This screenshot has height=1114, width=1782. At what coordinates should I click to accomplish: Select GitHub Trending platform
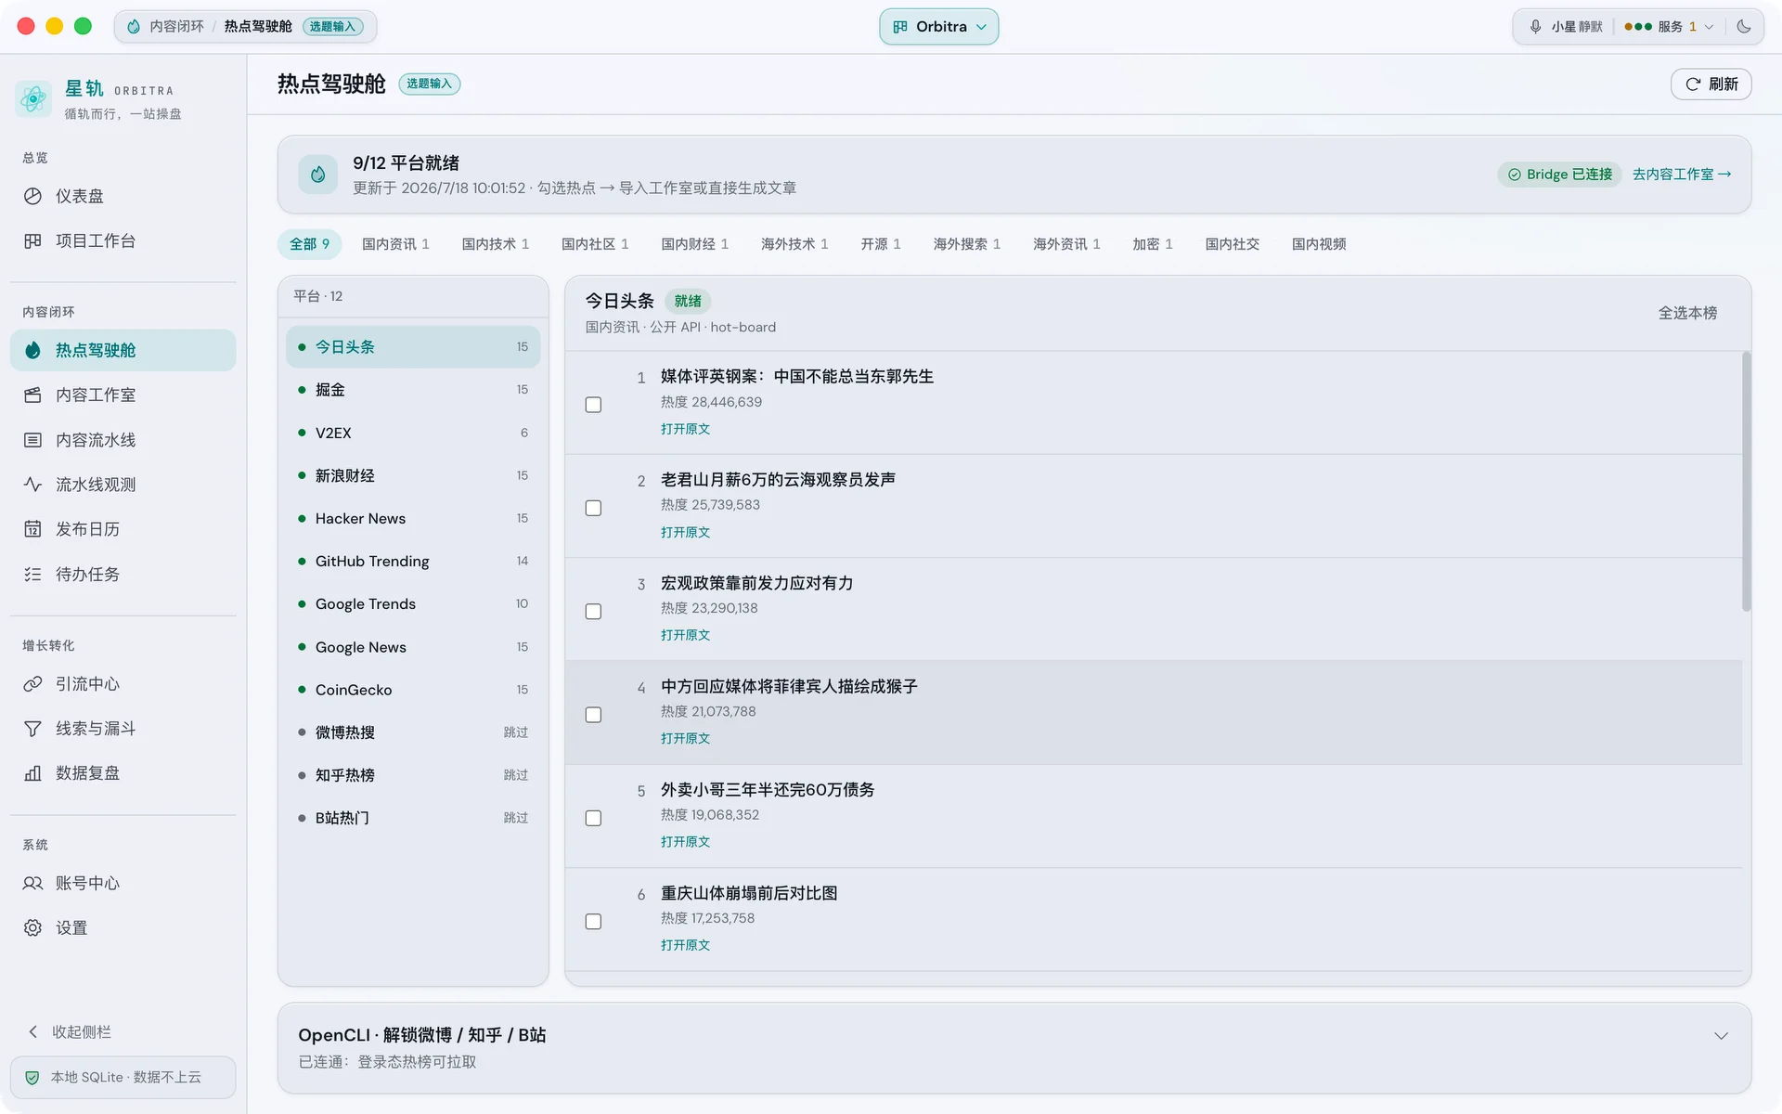(413, 561)
